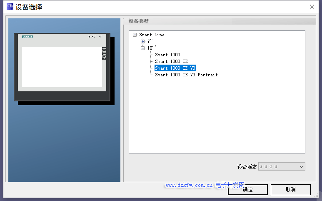Open the 设备版本 version dropdown
The width and height of the screenshot is (322, 201).
[282, 166]
